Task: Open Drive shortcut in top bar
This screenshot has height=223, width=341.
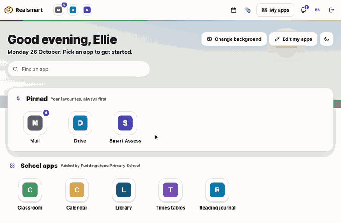Action: (73, 10)
